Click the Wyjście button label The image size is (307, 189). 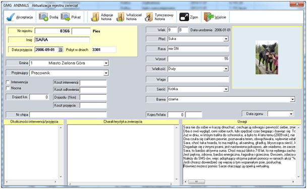220,17
